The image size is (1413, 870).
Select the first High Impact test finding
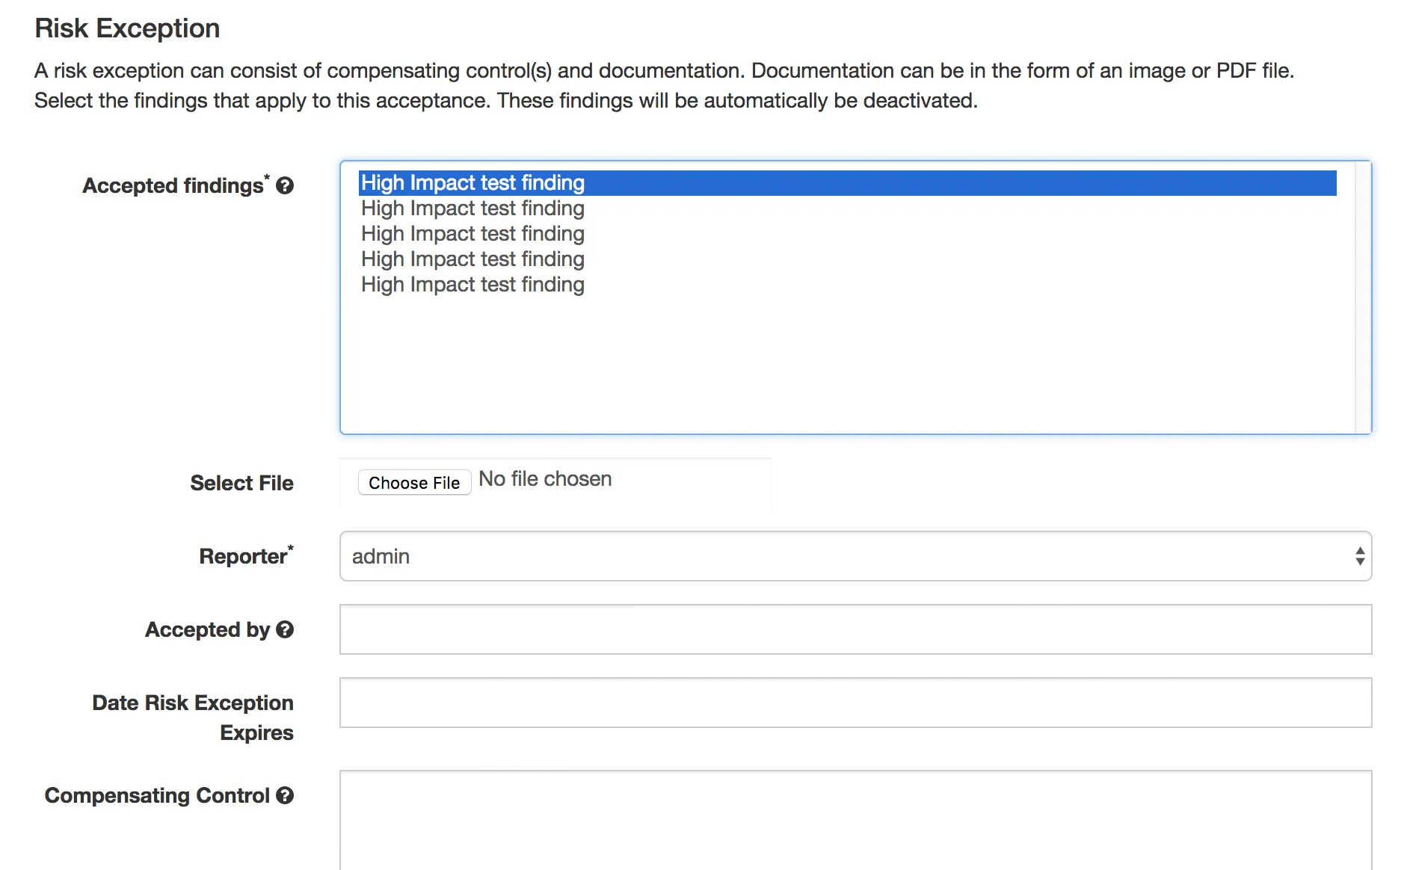[x=472, y=182]
